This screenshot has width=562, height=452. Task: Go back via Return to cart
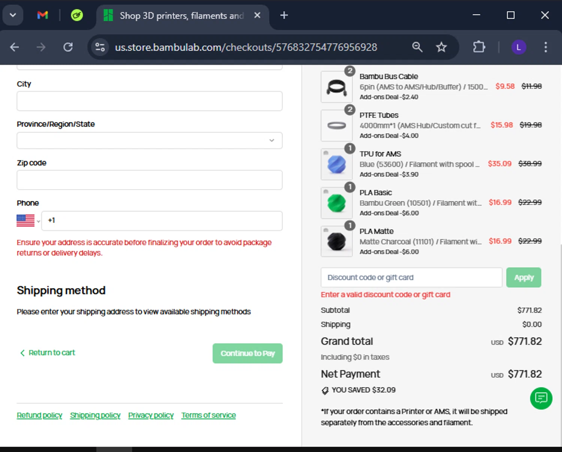point(48,352)
